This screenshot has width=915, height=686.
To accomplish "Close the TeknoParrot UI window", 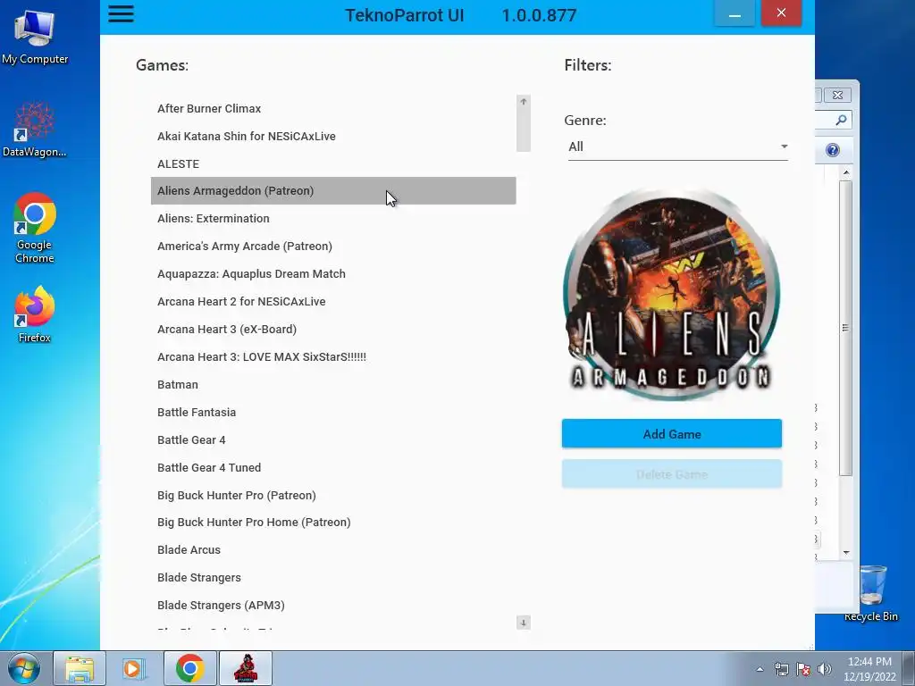I will [x=781, y=13].
